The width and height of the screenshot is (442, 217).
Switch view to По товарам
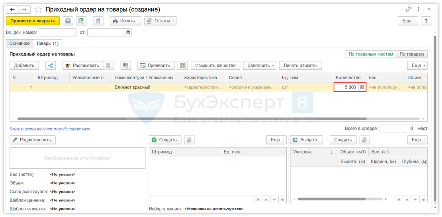412,54
